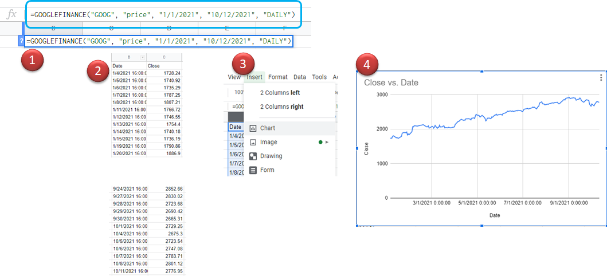Click the 1746.55 close value
This screenshot has height=276, width=607.
pos(173,117)
